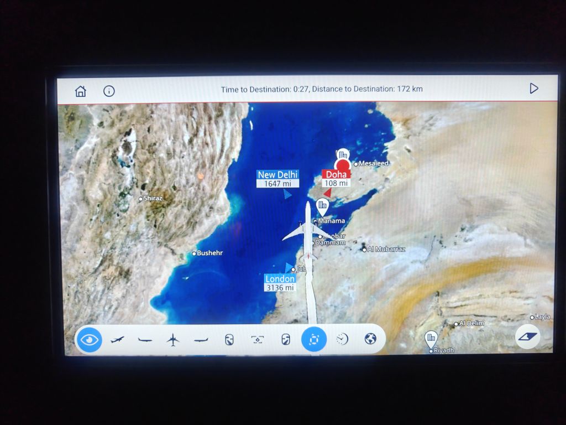The width and height of the screenshot is (566, 425).
Task: Tap the Shiraz city point on the map
Action: point(141,198)
